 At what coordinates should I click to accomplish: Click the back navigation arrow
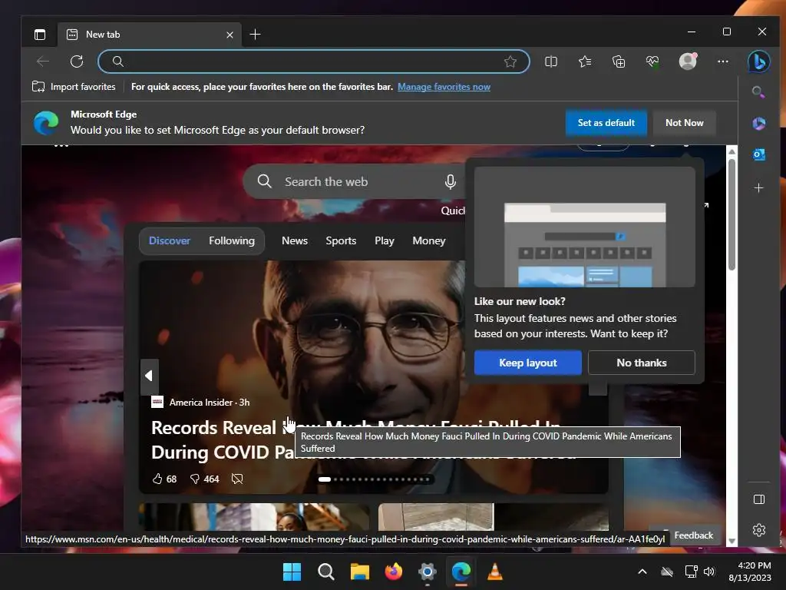[43, 61]
